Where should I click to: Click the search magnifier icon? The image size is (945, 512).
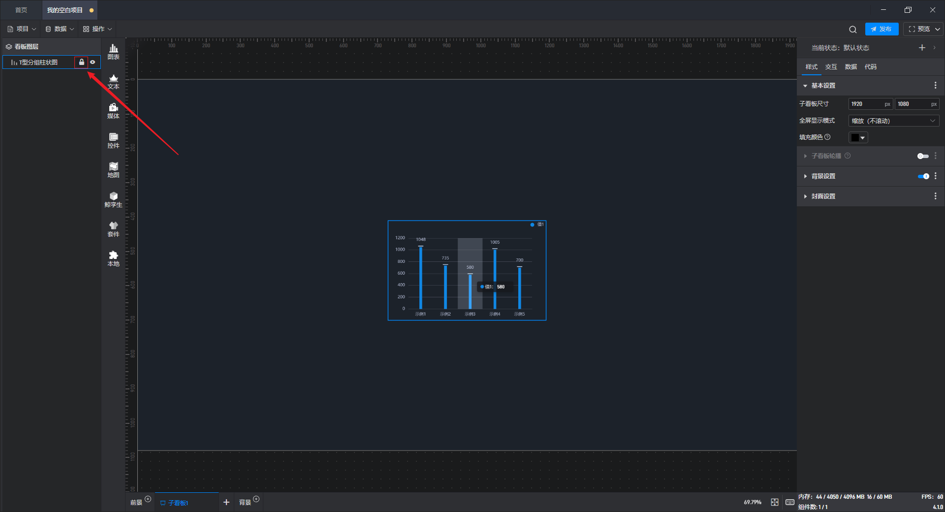853,30
